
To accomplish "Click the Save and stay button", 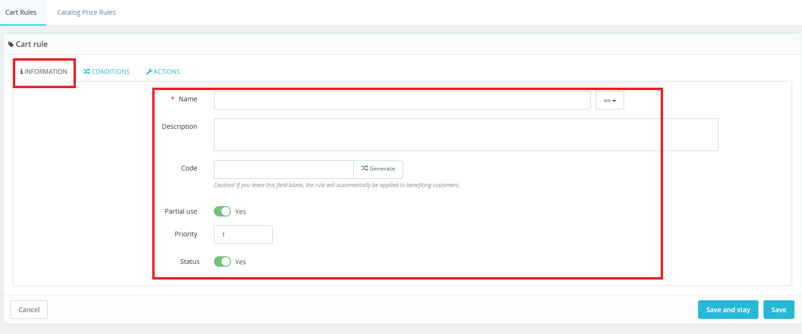I will (728, 310).
